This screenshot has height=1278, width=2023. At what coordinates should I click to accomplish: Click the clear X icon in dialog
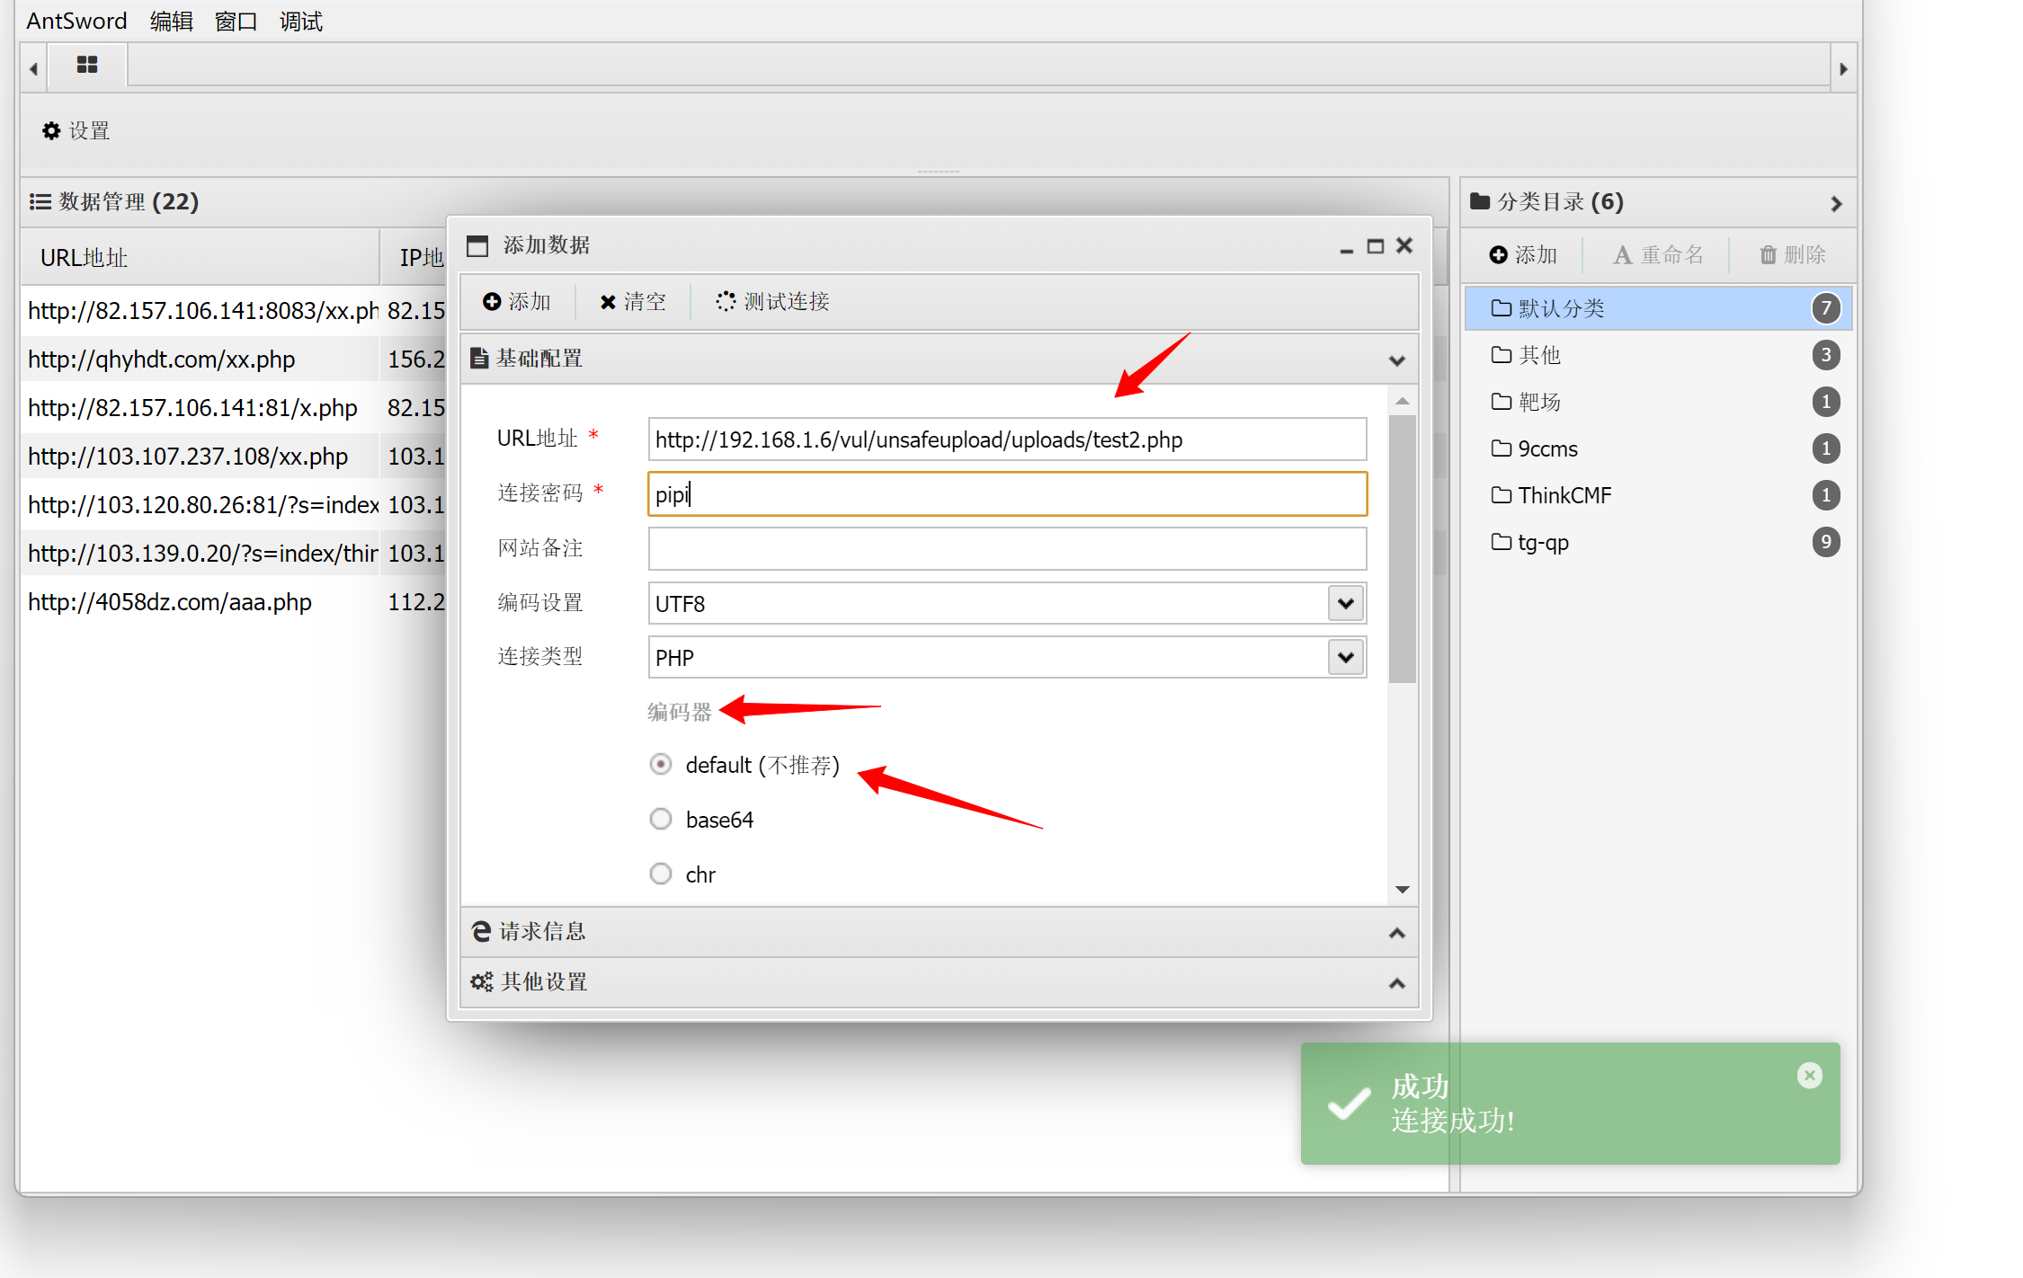click(x=608, y=302)
